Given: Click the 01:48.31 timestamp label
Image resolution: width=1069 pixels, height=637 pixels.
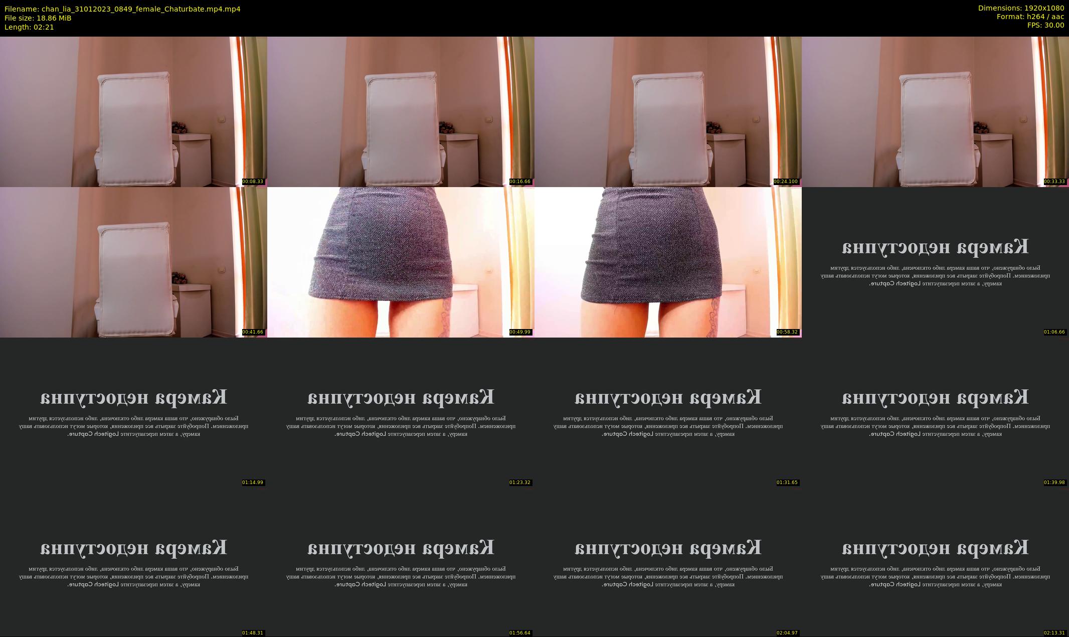Looking at the screenshot, I should pos(253,633).
